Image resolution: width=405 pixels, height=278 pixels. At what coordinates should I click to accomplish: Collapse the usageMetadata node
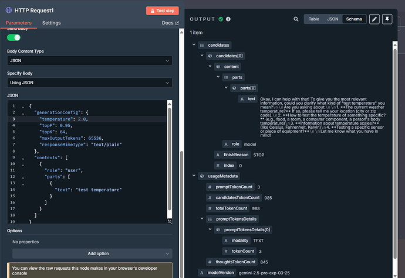pos(194,176)
